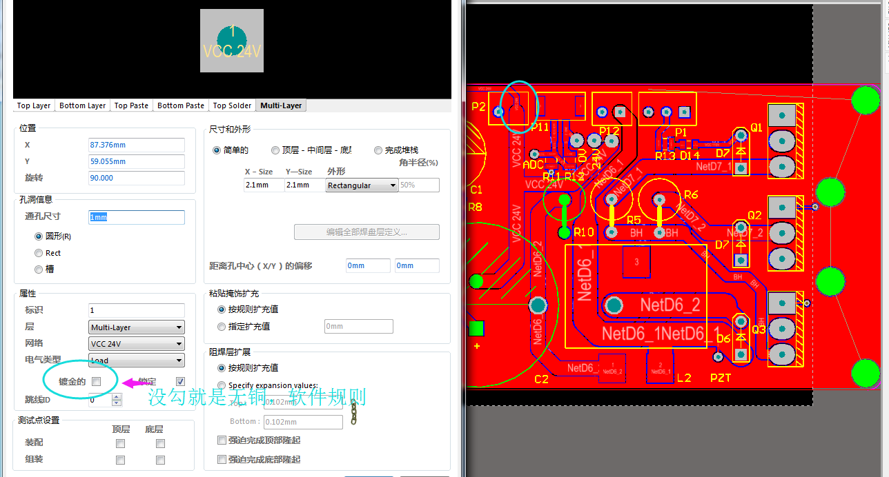889x477 pixels.
Task: Choose the 完成堆栈 radio option
Action: click(x=378, y=150)
